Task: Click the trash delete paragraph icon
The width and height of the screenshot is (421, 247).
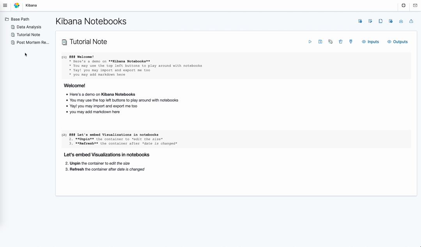Action: pos(340,42)
